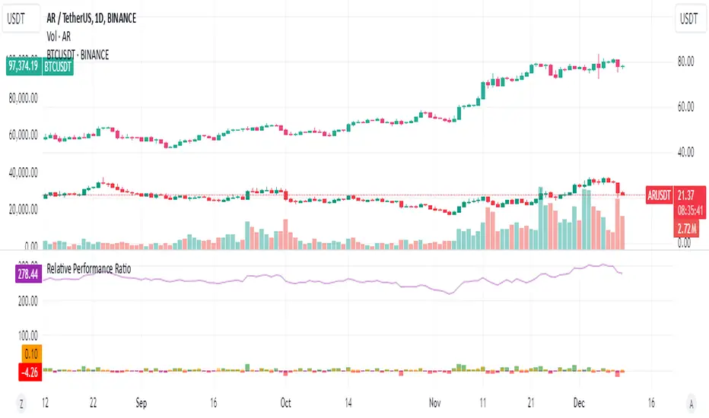The image size is (709, 418).
Task: Click the Z timezone button on time axis
Action: pos(20,403)
